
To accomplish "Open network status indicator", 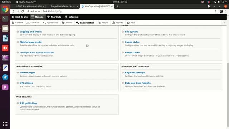I will pyautogui.click(x=215, y=2).
